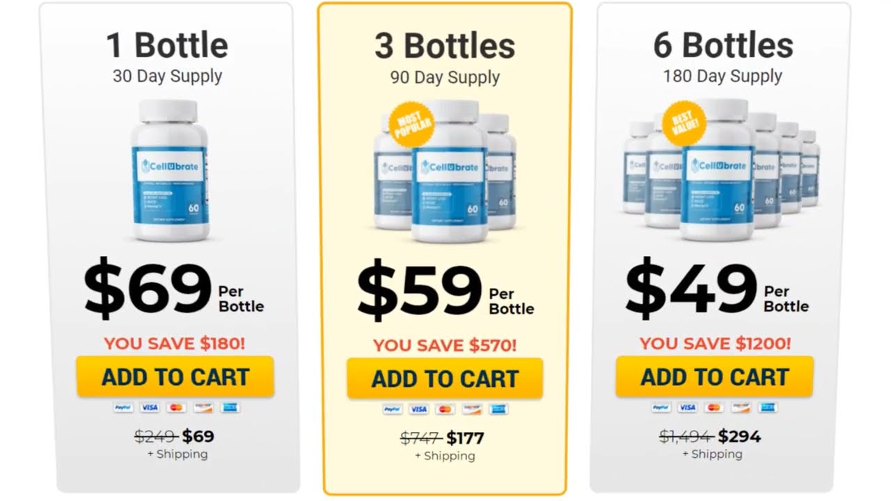
Task: Click the Mastercard icon under 1 Bottle
Action: 176,408
